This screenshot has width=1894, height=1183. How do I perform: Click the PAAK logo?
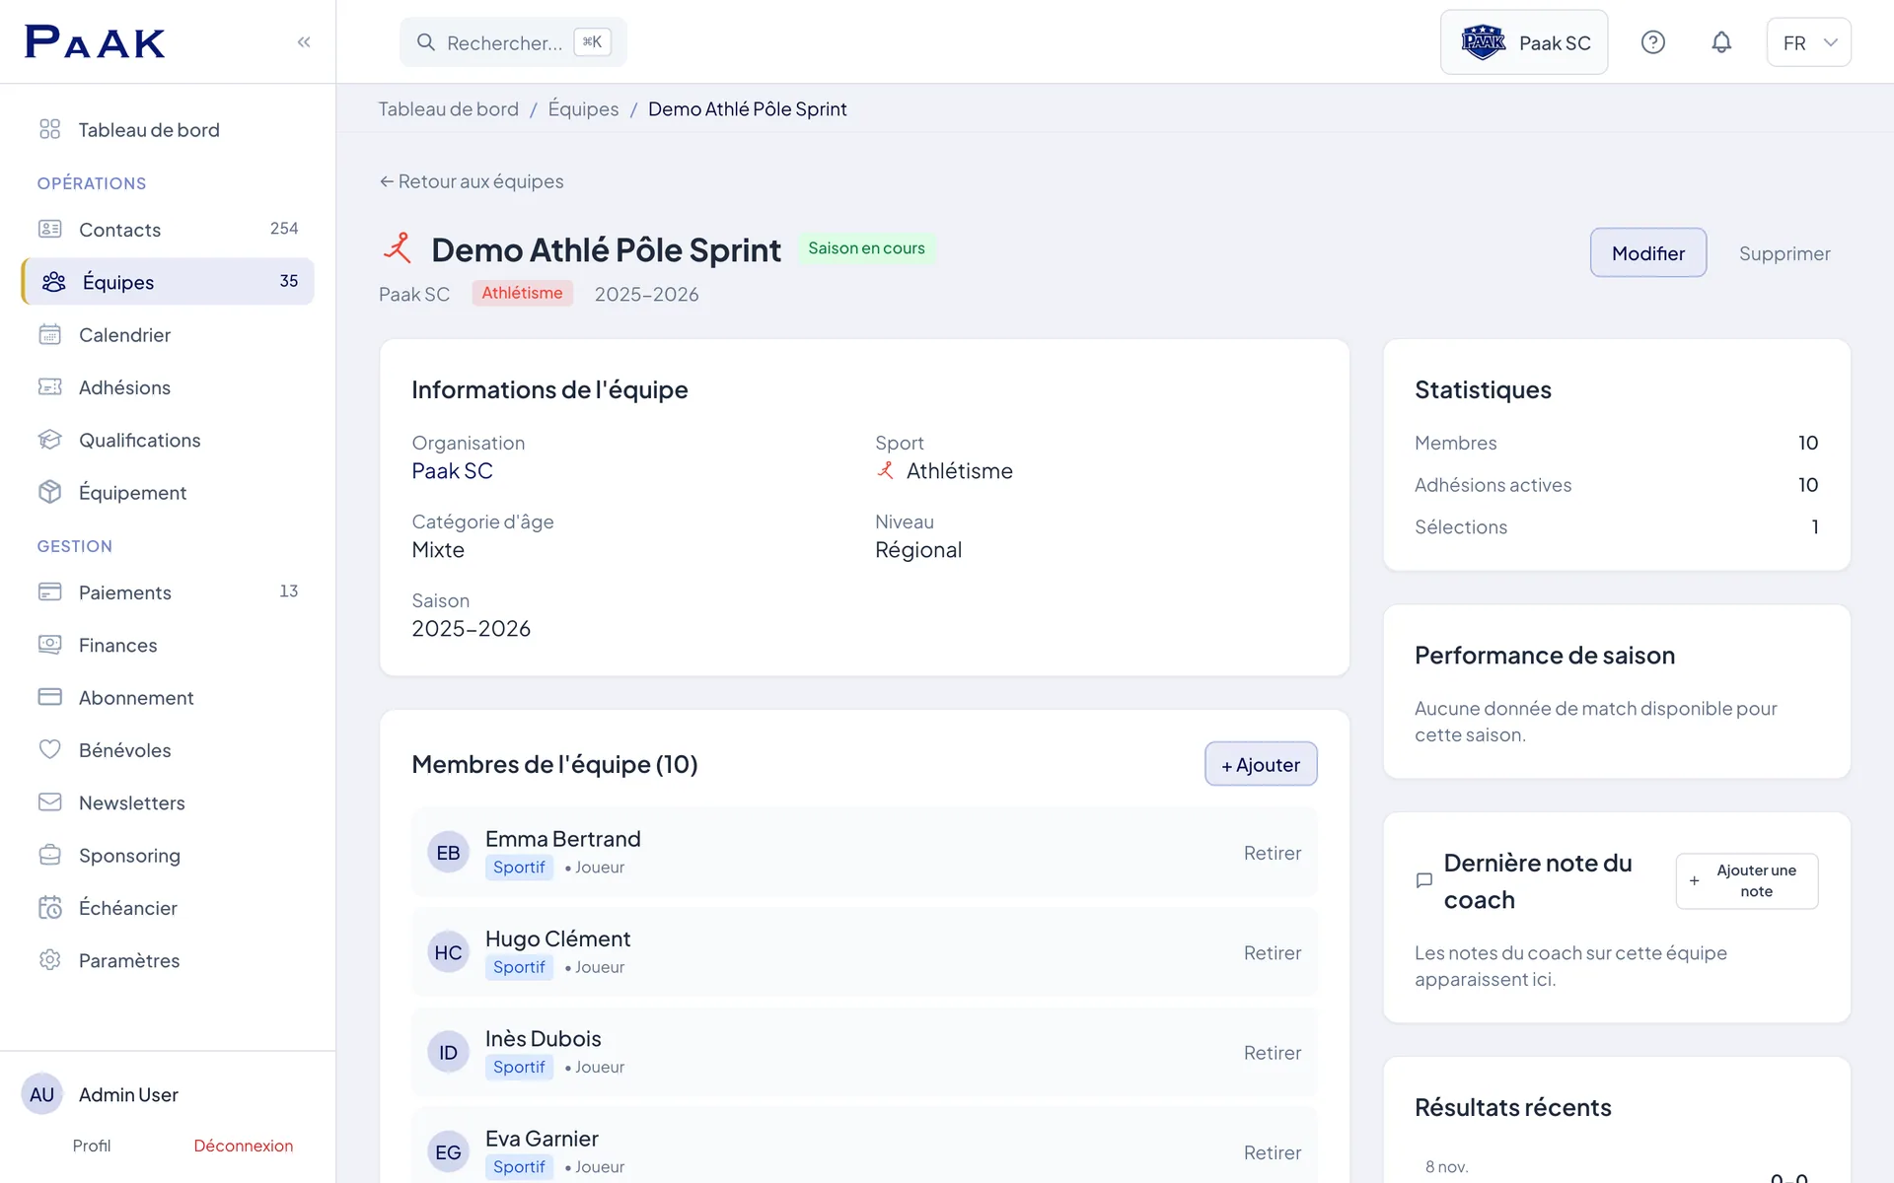(95, 41)
